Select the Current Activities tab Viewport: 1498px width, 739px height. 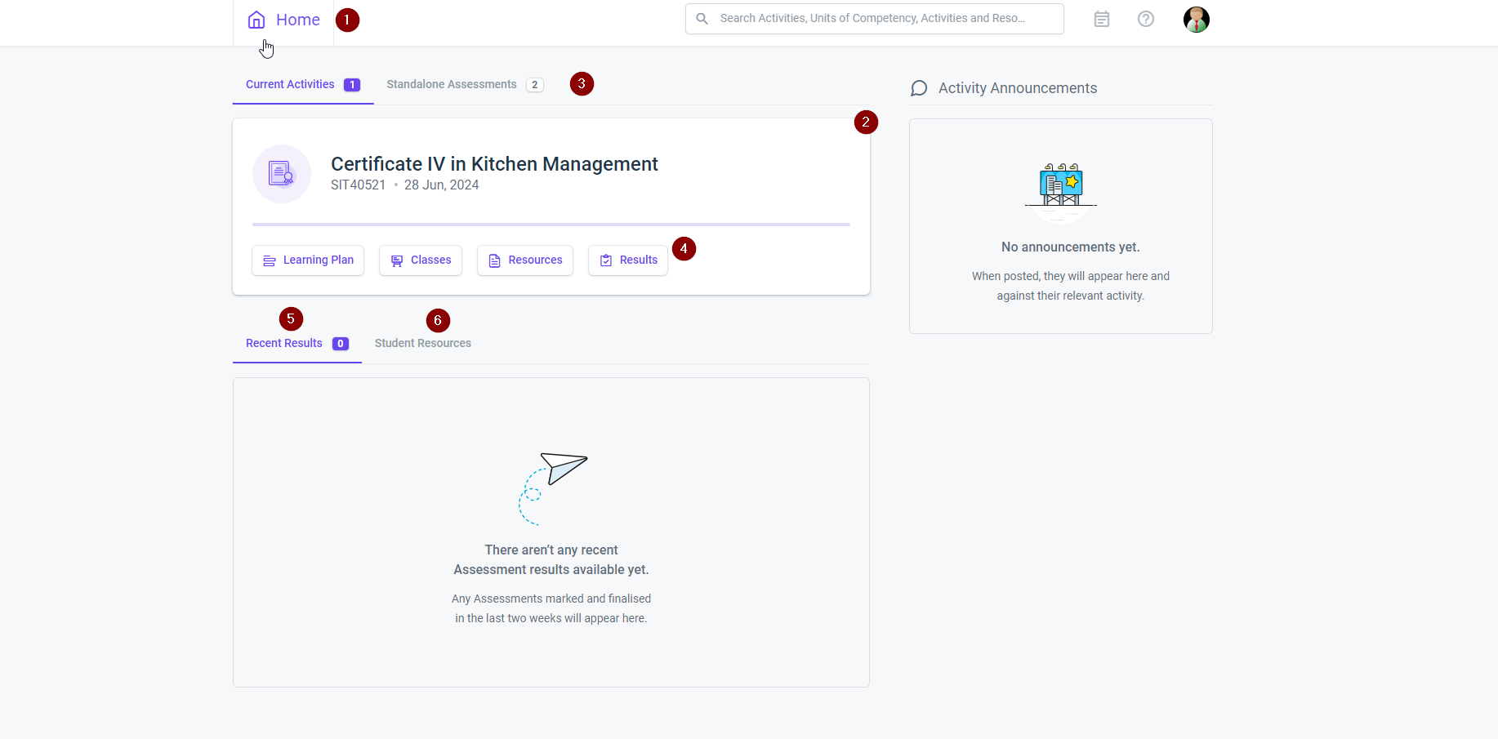pos(290,84)
